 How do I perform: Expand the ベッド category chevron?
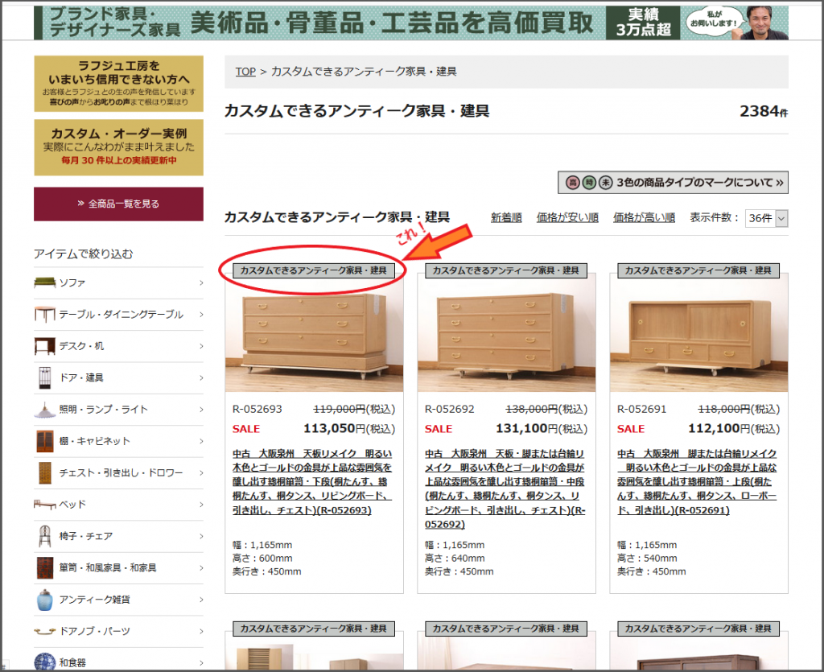[201, 505]
